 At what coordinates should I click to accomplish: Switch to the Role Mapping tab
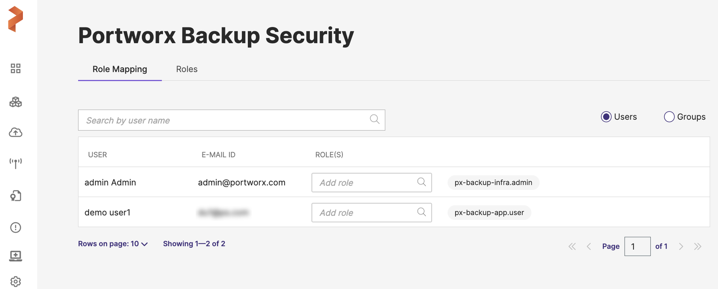click(x=120, y=69)
